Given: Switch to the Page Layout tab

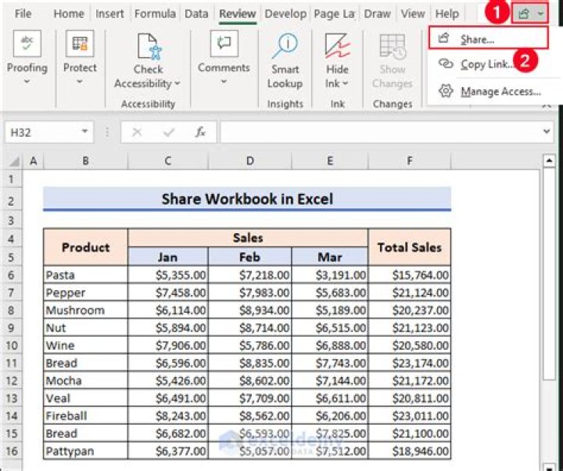Looking at the screenshot, I should (335, 13).
